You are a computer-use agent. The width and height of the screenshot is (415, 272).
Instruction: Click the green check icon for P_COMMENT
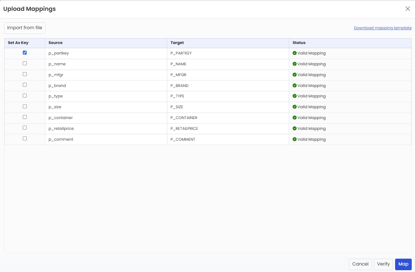(x=295, y=140)
